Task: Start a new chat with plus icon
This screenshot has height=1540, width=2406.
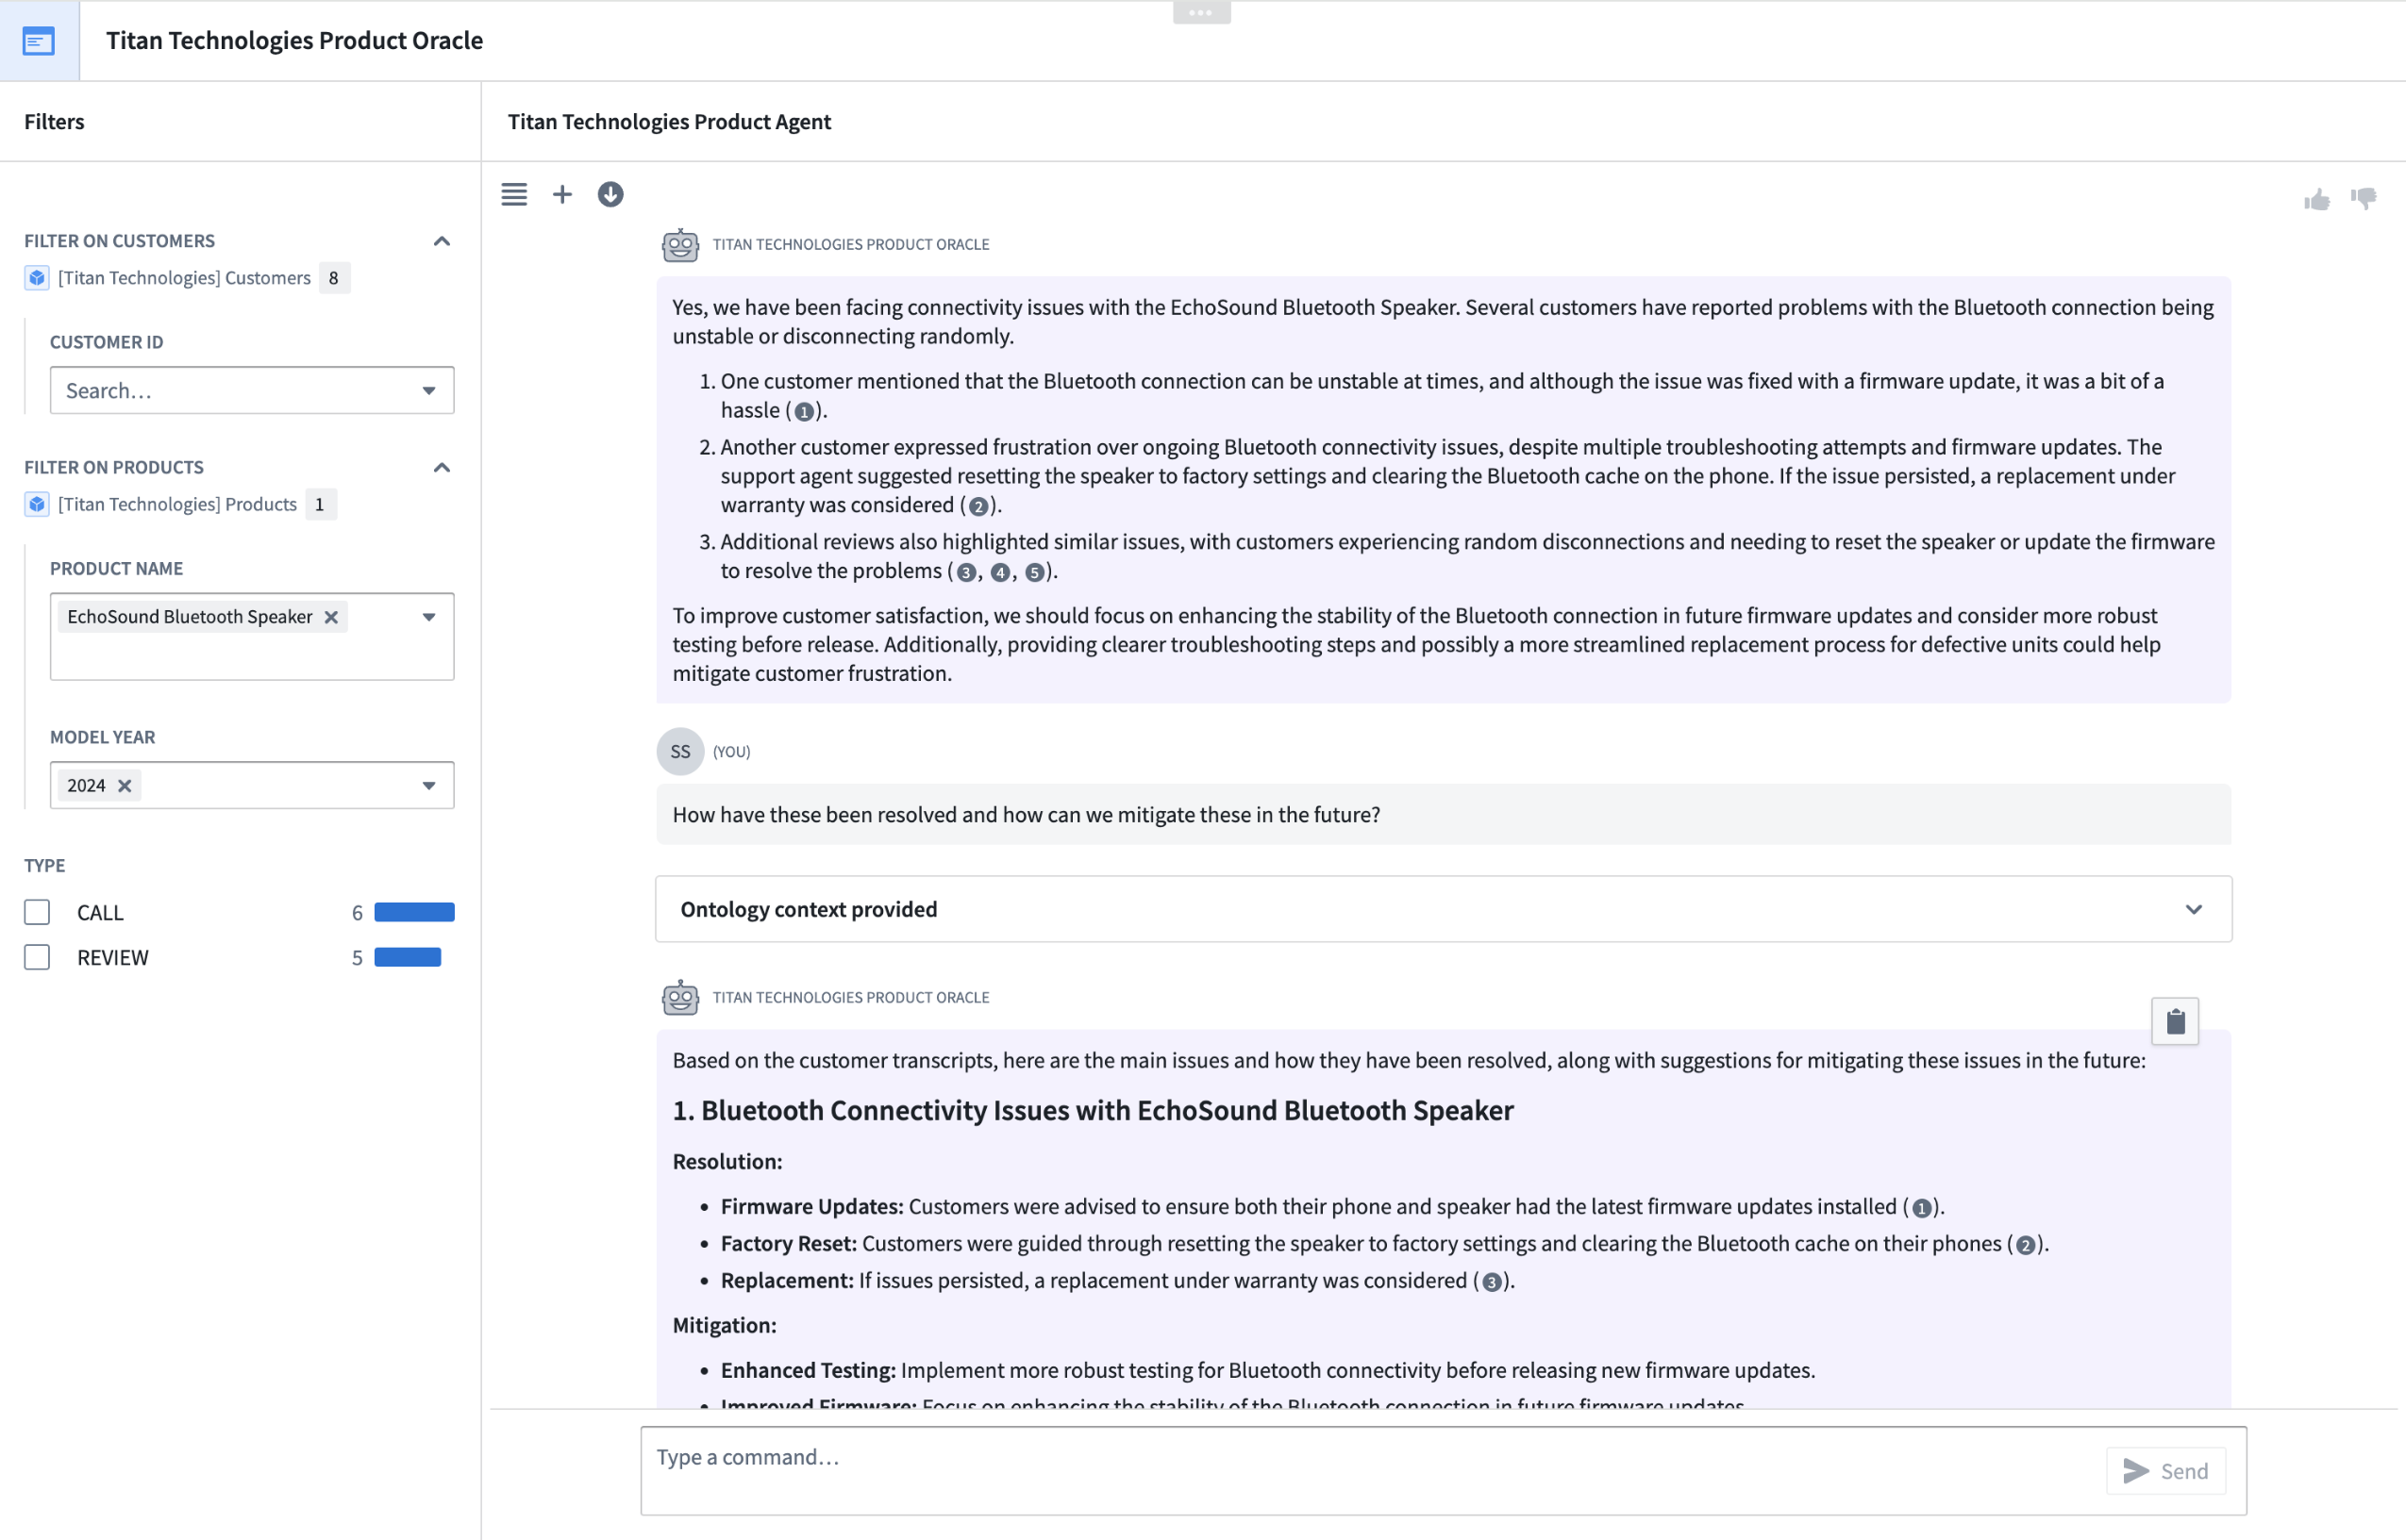Action: (562, 194)
